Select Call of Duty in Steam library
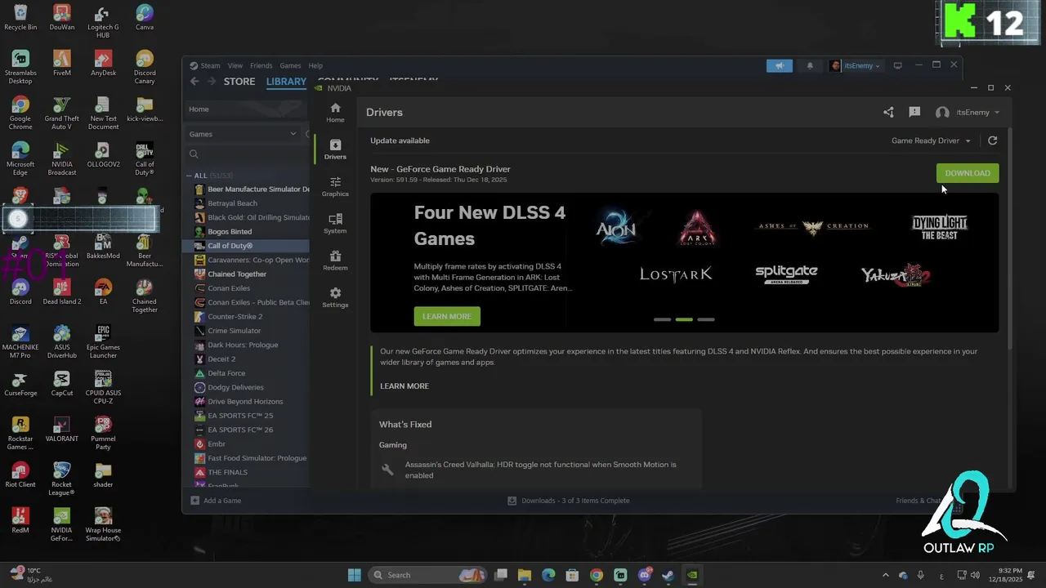The image size is (1046, 588). pyautogui.click(x=246, y=246)
